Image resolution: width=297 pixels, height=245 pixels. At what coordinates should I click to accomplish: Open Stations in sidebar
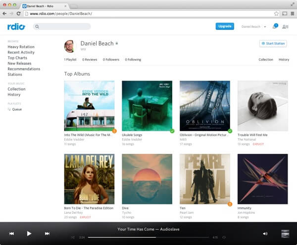coord(15,74)
